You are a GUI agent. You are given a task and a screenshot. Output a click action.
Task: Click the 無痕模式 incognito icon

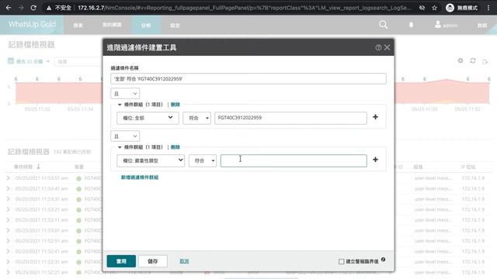tap(450, 8)
